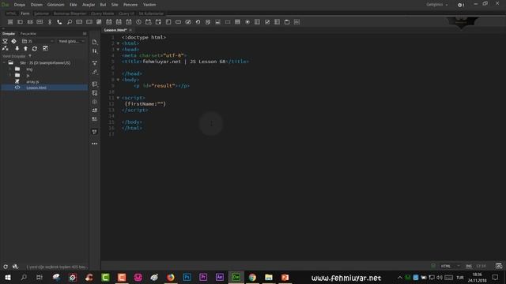506x284 pixels.
Task: Open Windows Start menu
Action: [x=8, y=277]
